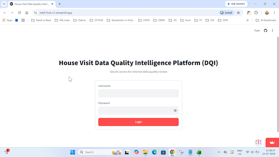Open the Windows Start menu
Viewport: 279px width, 157px height.
click(73, 152)
